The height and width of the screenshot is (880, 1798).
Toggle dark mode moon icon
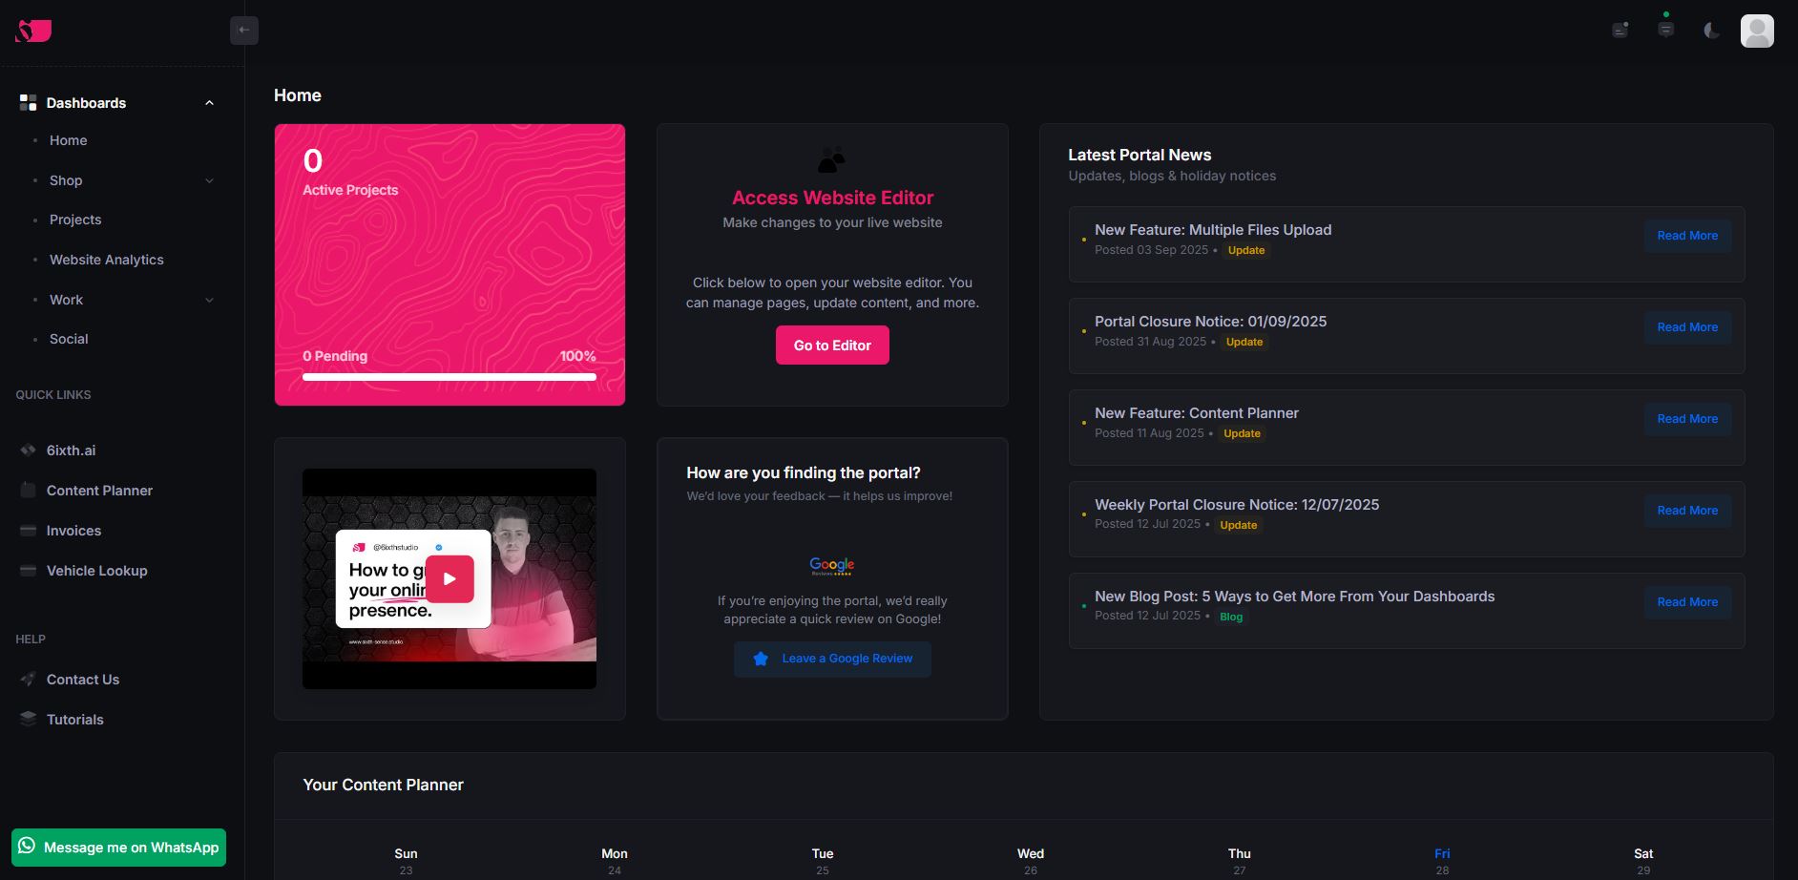[1711, 31]
